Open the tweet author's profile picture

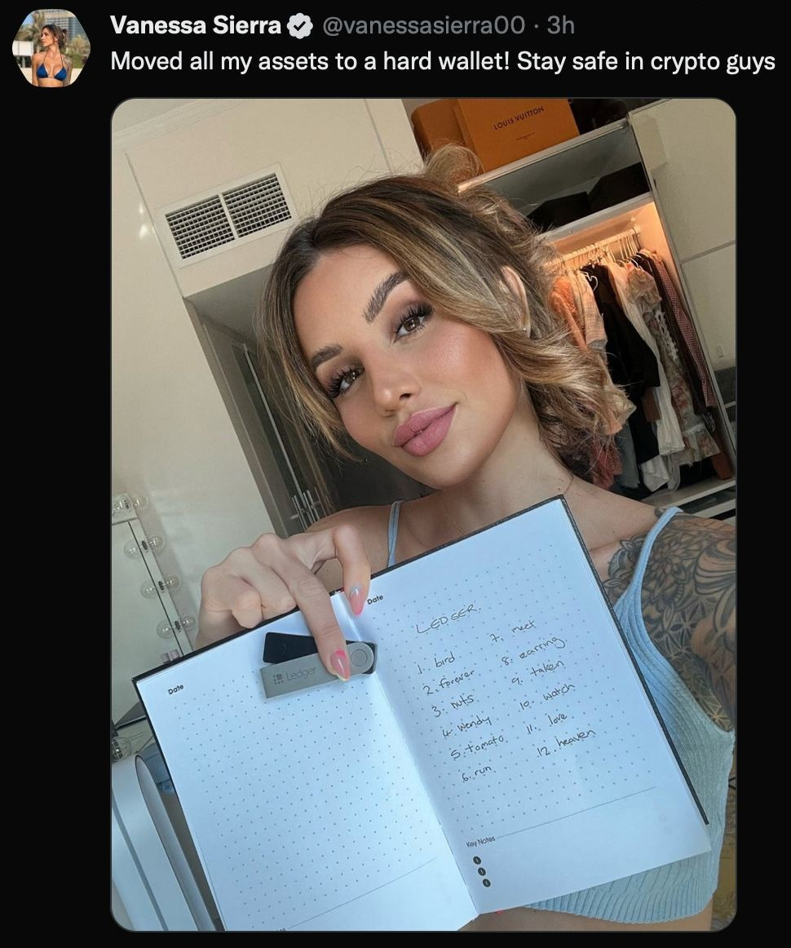(51, 48)
